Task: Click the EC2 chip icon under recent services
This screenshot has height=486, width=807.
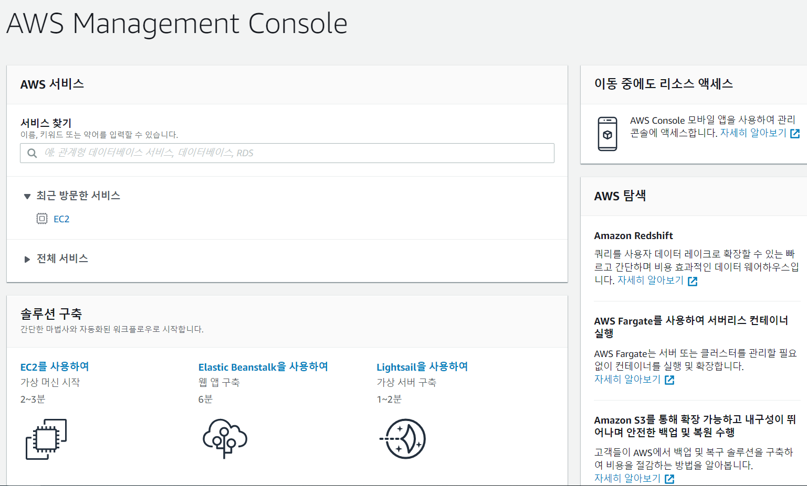Action: (42, 219)
